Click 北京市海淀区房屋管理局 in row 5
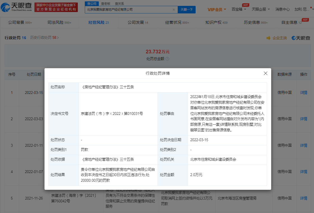314x213 pixels. click(x=237, y=198)
